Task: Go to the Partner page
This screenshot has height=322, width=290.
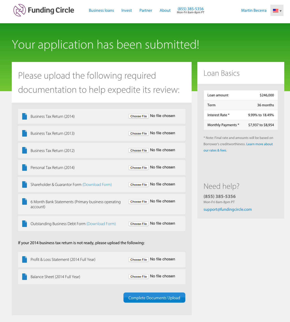Action: coord(146,10)
